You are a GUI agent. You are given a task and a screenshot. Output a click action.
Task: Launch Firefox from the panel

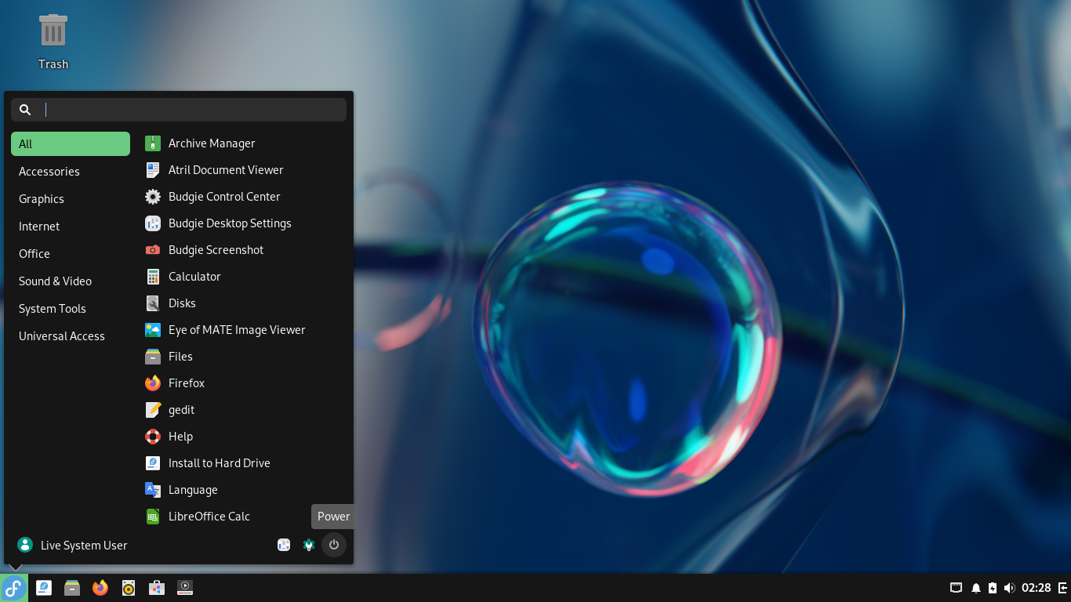pos(100,588)
